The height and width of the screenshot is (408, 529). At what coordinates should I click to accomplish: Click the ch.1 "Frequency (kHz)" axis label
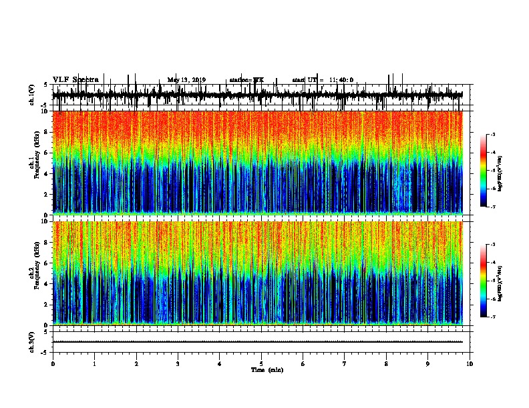pos(37,155)
